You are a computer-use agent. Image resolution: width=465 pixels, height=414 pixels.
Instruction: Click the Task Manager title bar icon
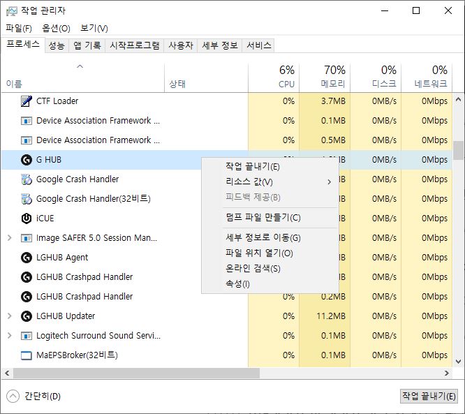coord(12,11)
